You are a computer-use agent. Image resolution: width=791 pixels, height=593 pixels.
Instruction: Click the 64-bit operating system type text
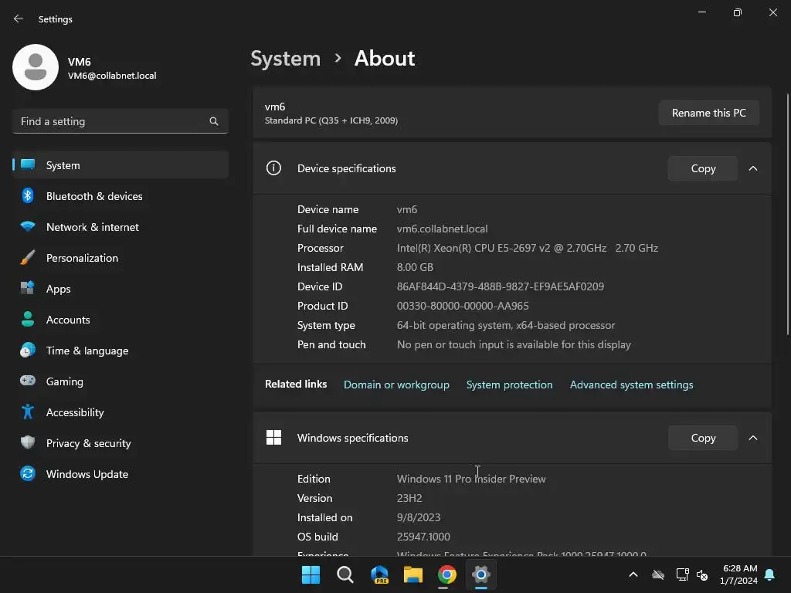click(x=505, y=325)
